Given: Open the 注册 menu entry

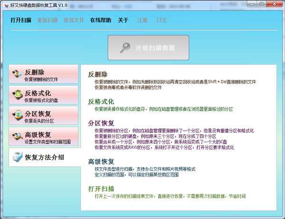Looking at the screenshot, I should tap(142, 20).
